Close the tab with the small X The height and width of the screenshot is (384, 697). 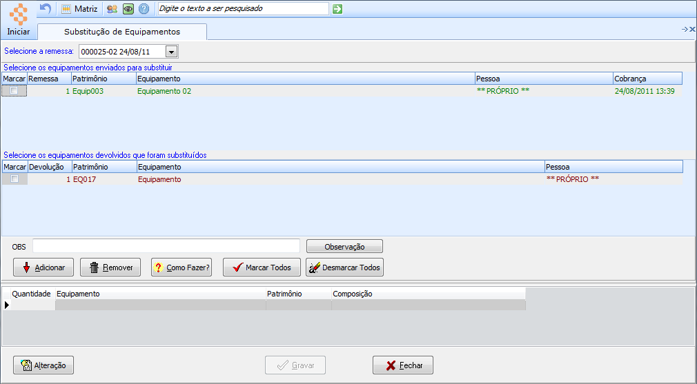point(692,29)
